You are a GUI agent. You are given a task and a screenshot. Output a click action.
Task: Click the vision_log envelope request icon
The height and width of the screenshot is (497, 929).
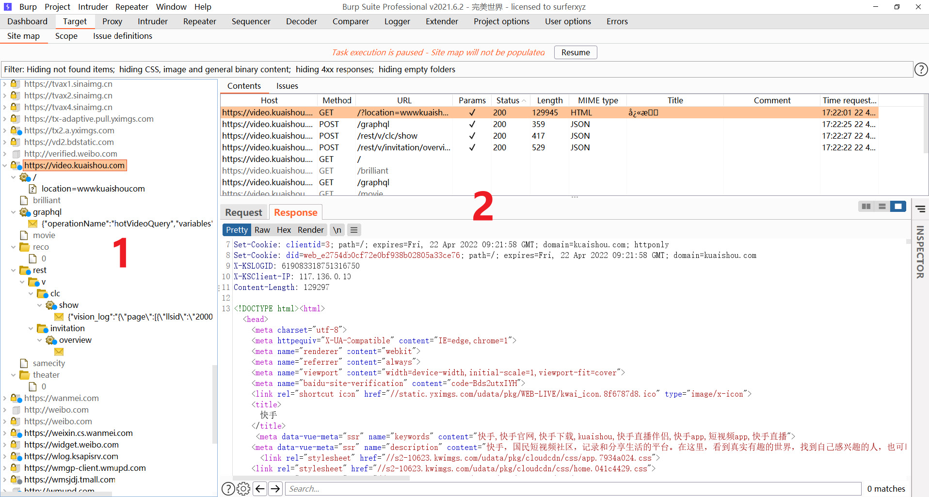(x=59, y=317)
